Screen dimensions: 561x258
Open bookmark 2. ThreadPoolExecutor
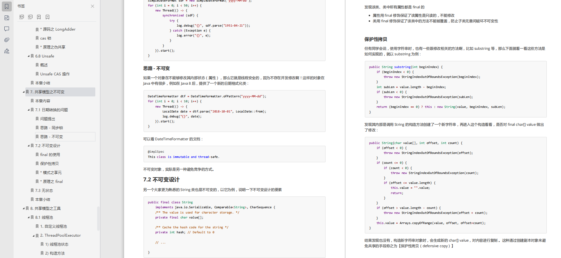click(x=60, y=235)
